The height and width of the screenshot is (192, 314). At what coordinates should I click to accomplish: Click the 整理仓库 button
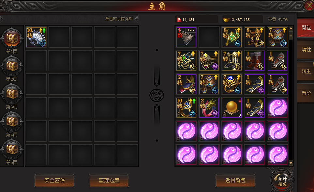click(109, 181)
